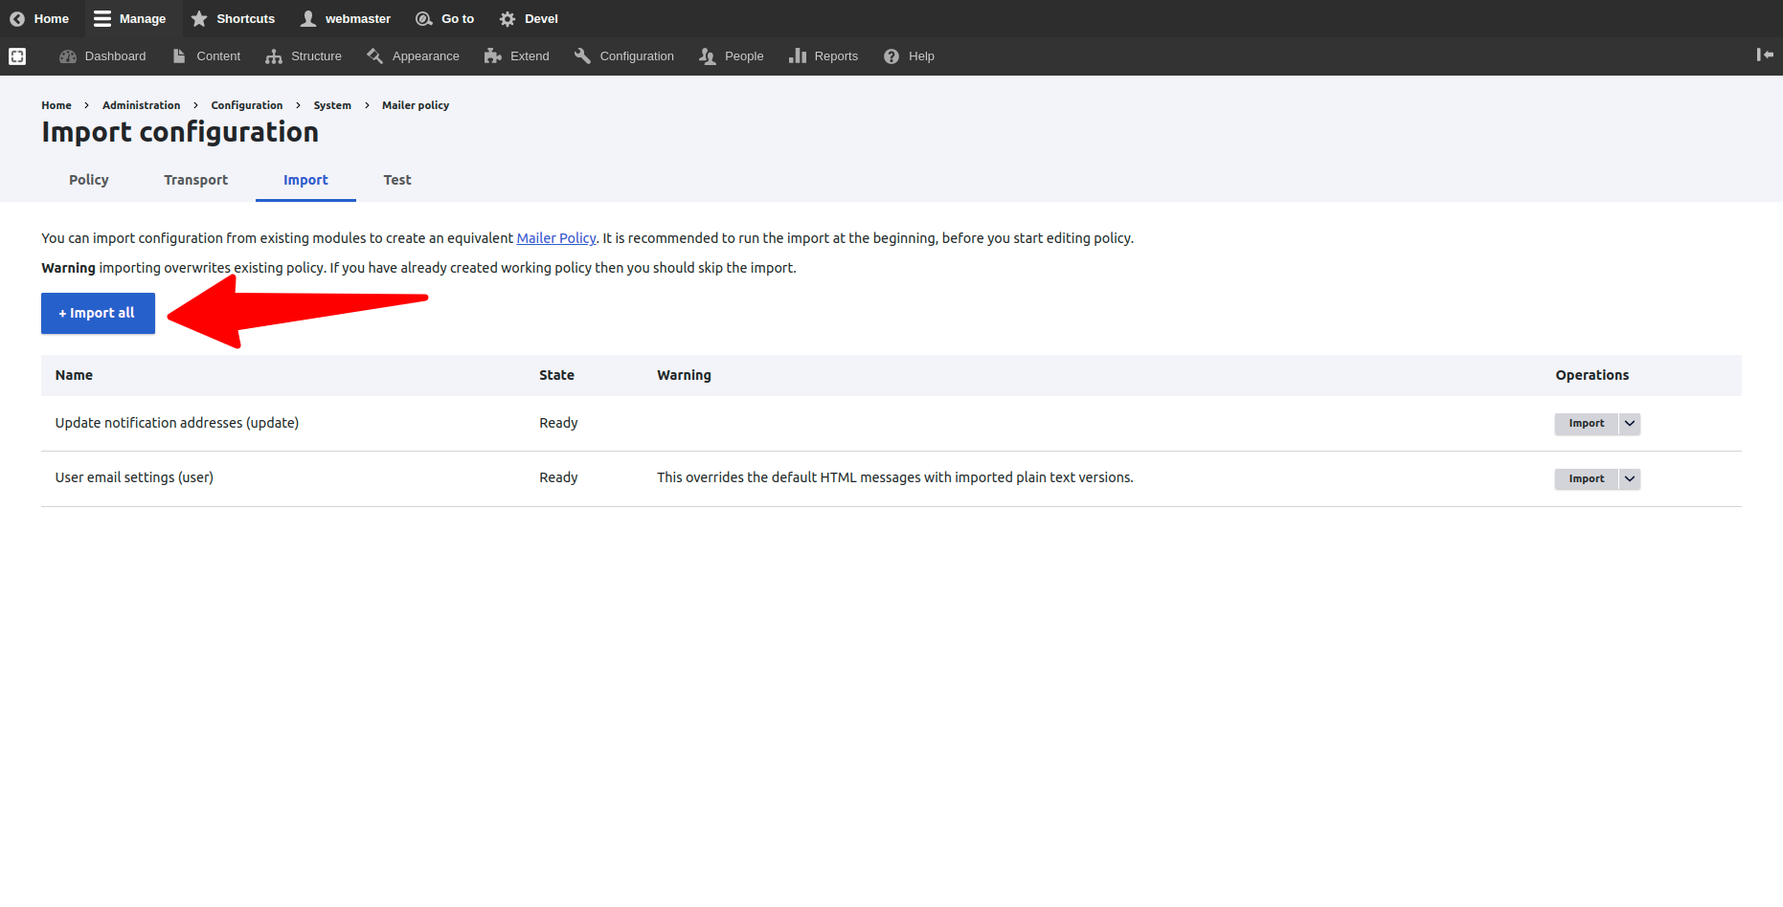Screen dimensions: 1783x907
Task: Click the Dashboard gauge icon
Action: pyautogui.click(x=68, y=56)
